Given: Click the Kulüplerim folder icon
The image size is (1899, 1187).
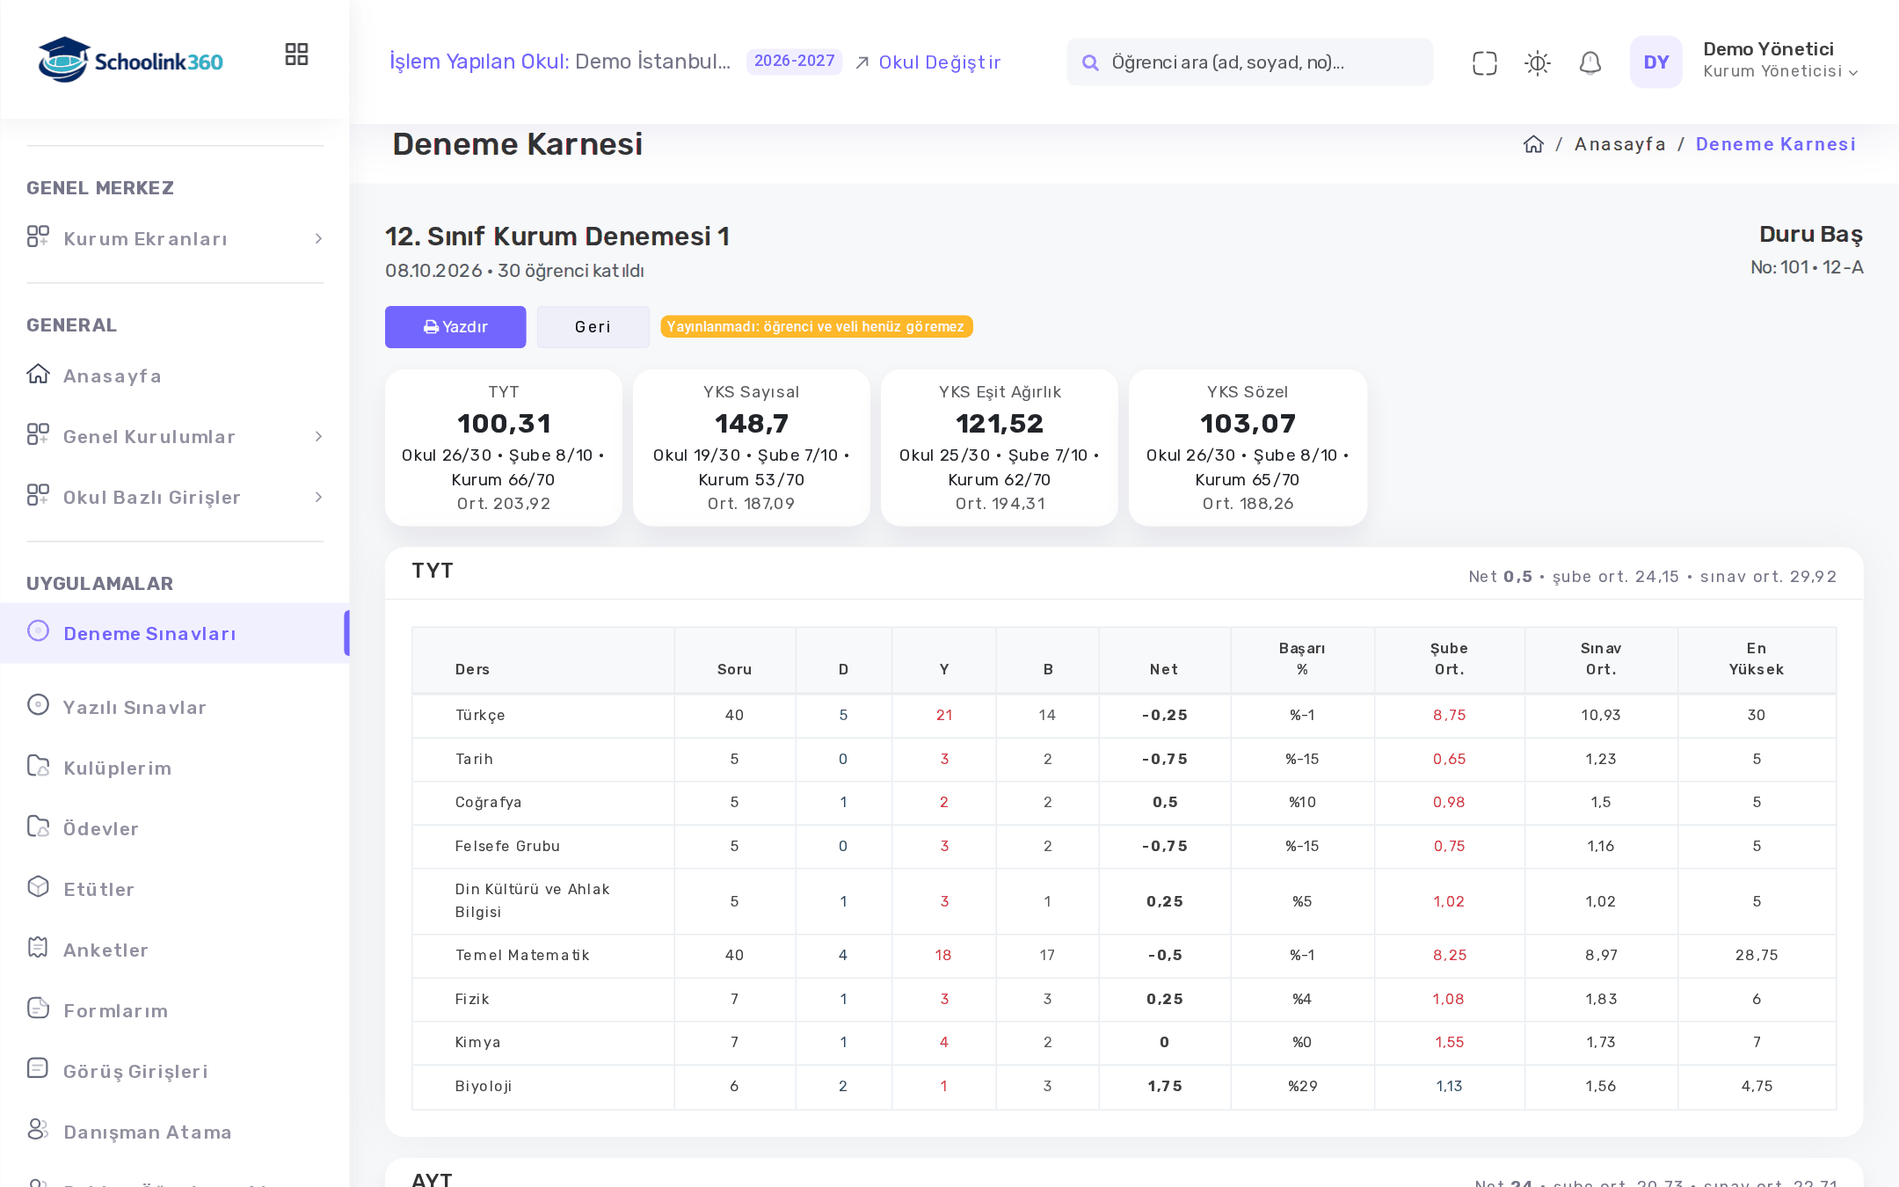Looking at the screenshot, I should 38,766.
